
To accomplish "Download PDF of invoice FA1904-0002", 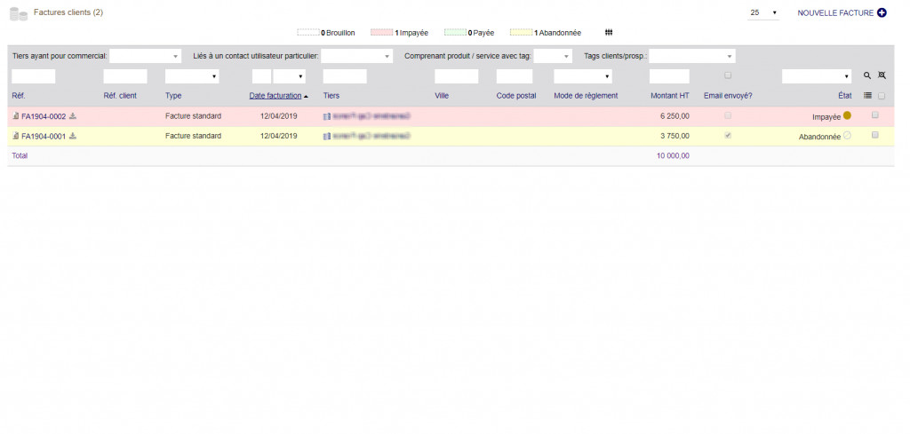I will click(x=73, y=116).
